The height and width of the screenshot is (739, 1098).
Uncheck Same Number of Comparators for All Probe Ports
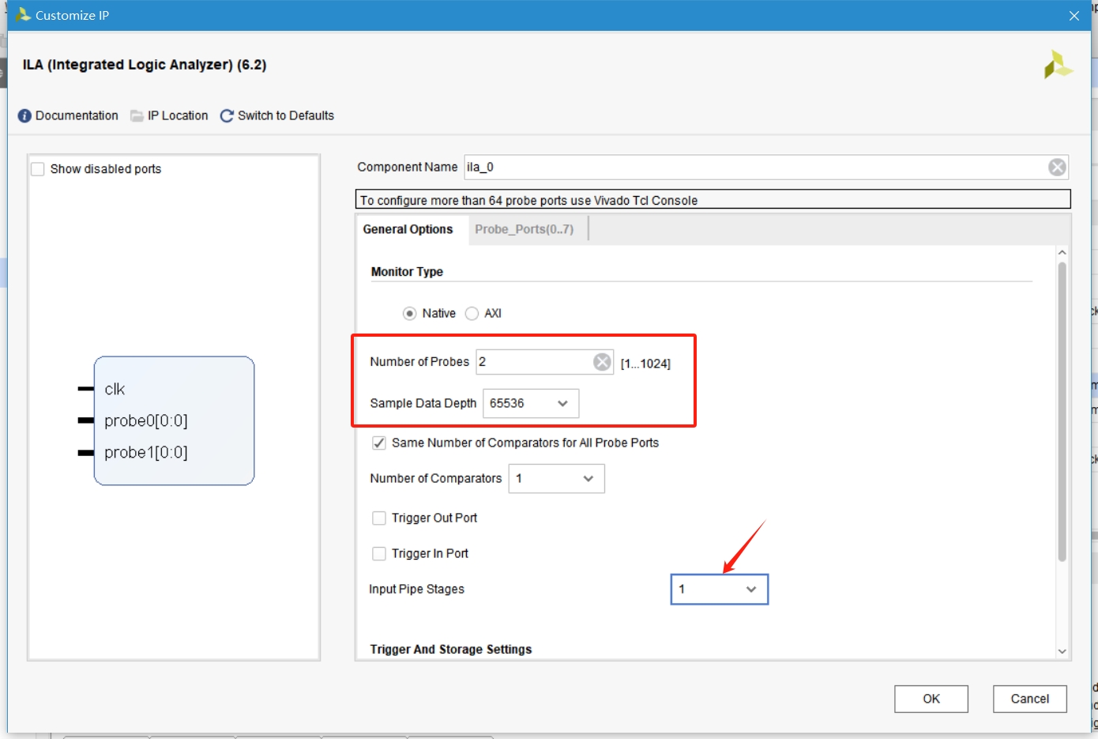pos(379,443)
